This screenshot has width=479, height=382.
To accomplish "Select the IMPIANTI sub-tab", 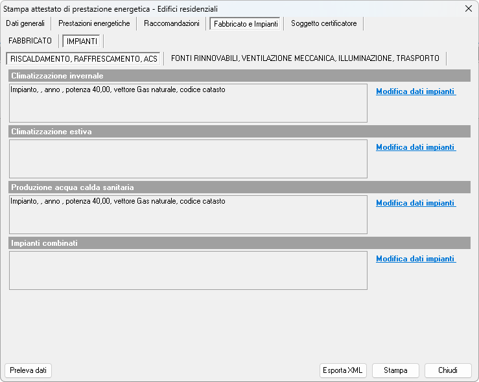I will point(82,42).
